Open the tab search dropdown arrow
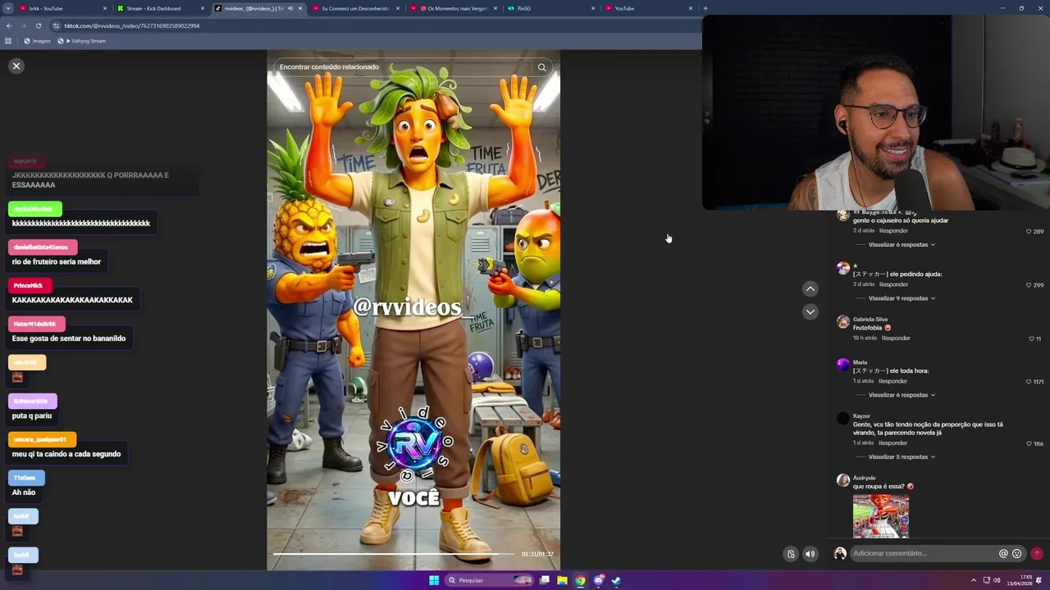The height and width of the screenshot is (590, 1050). [x=8, y=8]
